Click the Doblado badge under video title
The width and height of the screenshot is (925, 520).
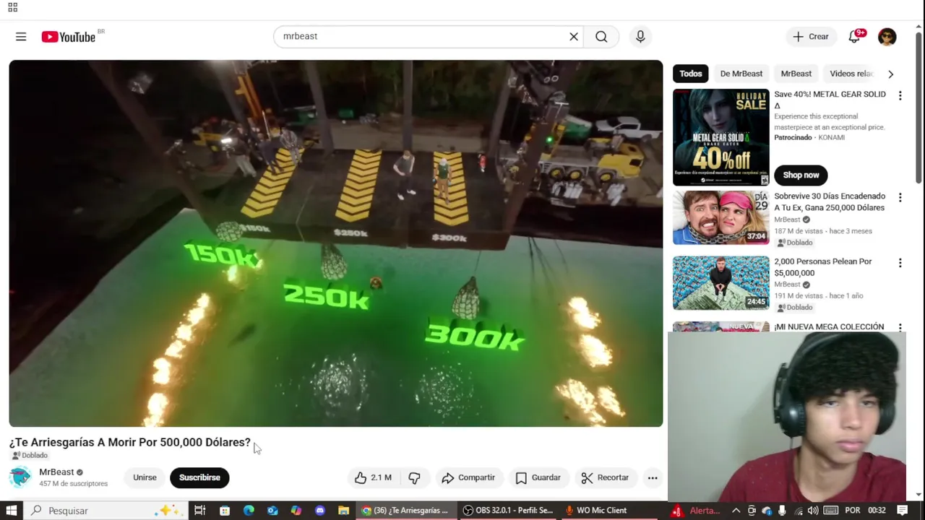[30, 456]
